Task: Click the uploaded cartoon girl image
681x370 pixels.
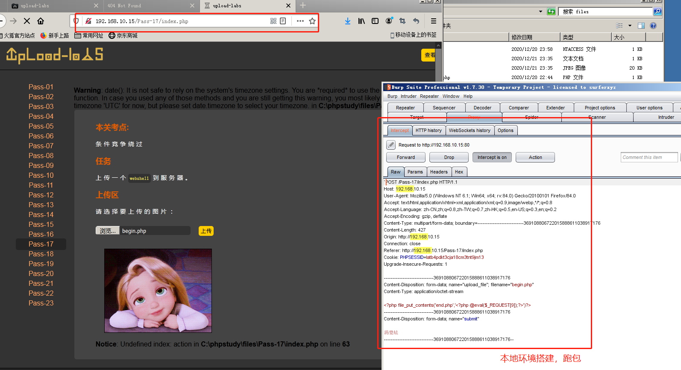Action: [x=158, y=291]
